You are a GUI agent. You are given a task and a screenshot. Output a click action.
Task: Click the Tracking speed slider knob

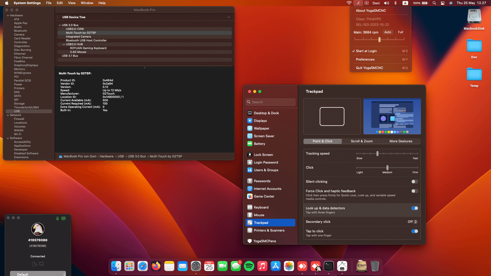pyautogui.click(x=377, y=154)
